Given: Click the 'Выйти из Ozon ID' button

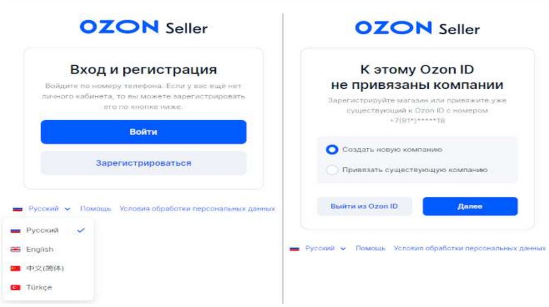Looking at the screenshot, I should click(364, 206).
